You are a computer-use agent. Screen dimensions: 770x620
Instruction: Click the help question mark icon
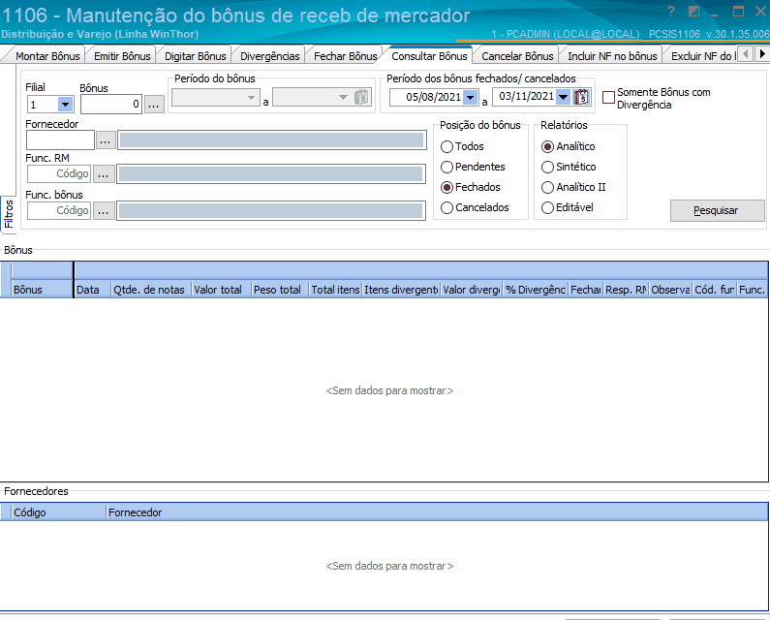[x=671, y=12]
